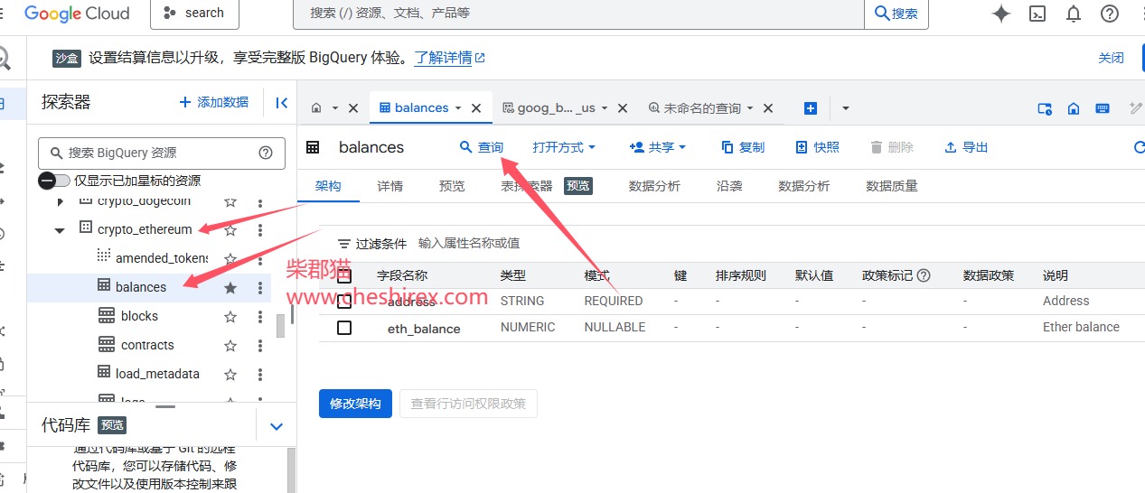Image resolution: width=1145 pixels, height=493 pixels.
Task: Open the 共享 dropdown menu
Action: (658, 147)
